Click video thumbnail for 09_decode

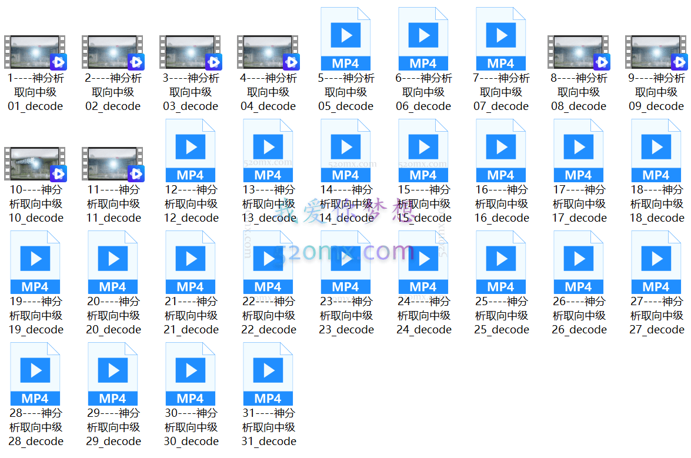coord(656,52)
